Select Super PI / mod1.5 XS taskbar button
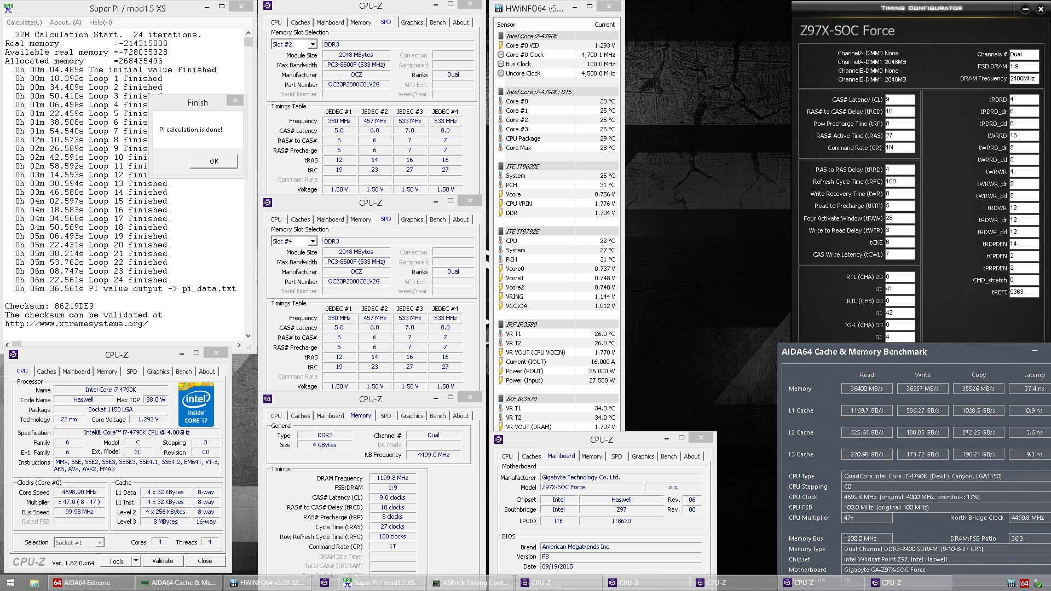The width and height of the screenshot is (1051, 591). coord(382,582)
